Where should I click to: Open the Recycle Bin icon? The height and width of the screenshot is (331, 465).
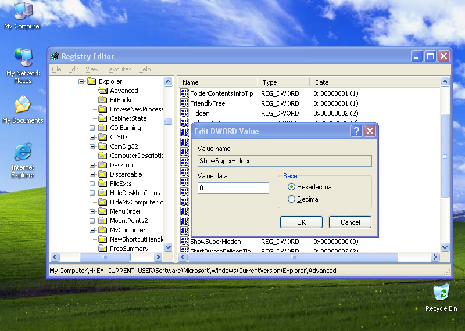click(441, 297)
